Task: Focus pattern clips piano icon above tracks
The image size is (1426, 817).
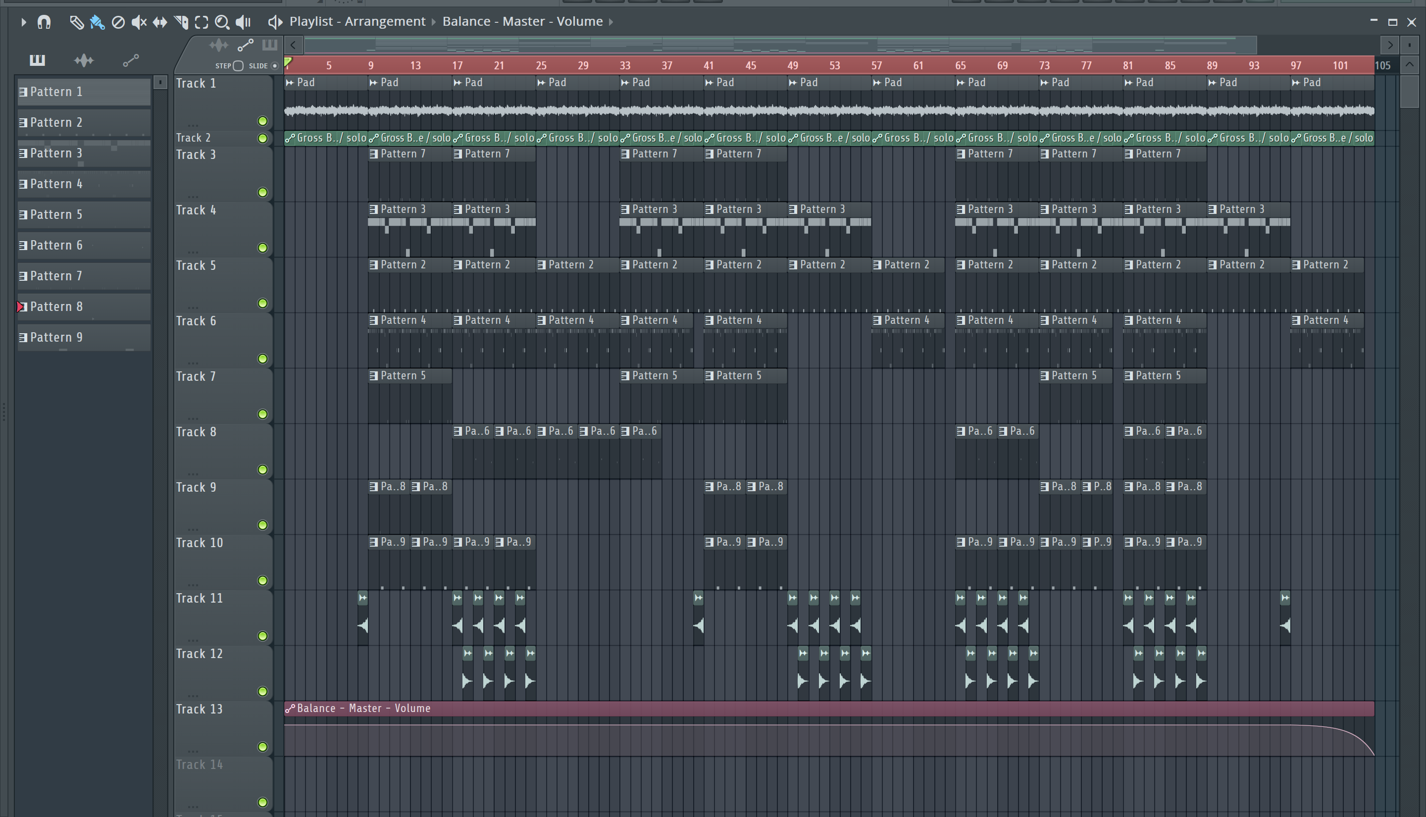Action: (x=270, y=45)
